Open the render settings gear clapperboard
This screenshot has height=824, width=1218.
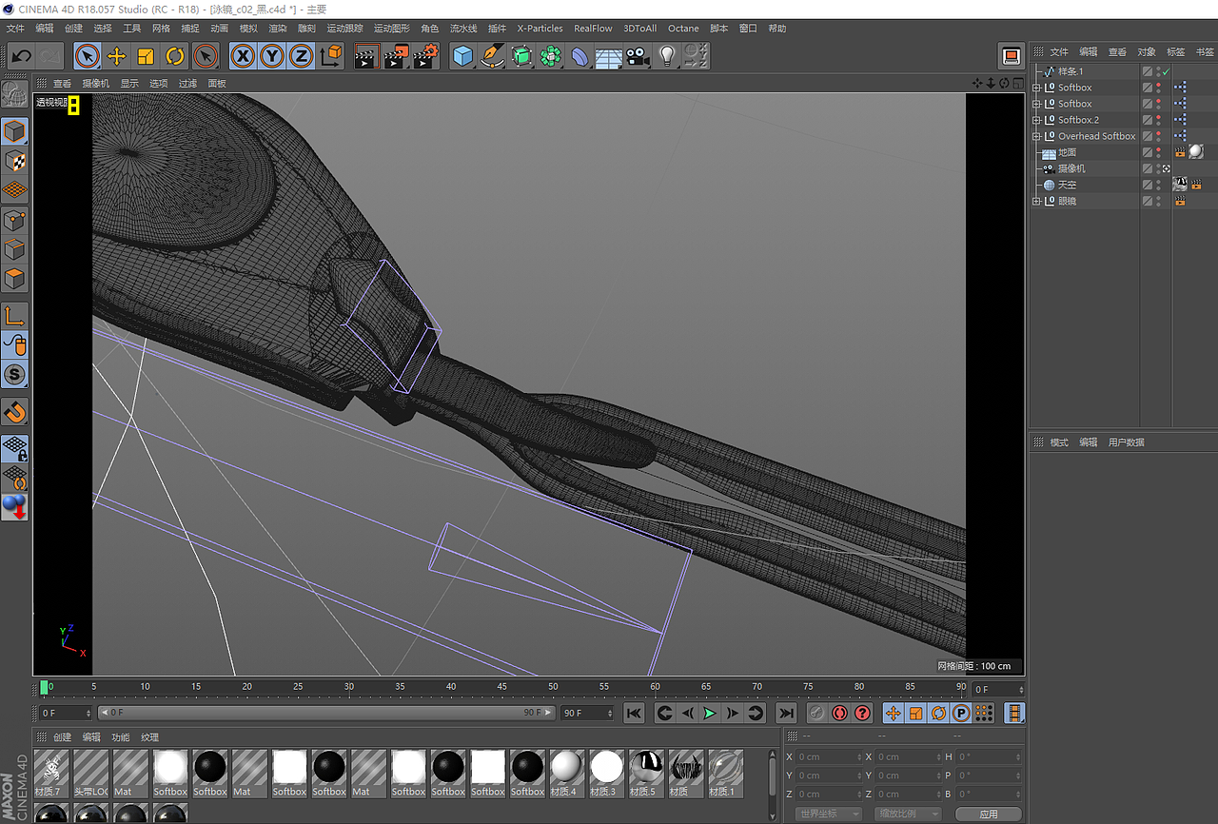(425, 56)
